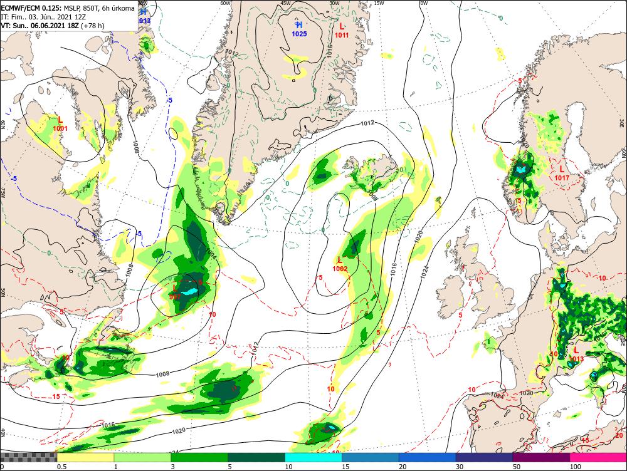Click the pink above-100 legend swatch
This screenshot has width=627, height=471.
(598, 457)
